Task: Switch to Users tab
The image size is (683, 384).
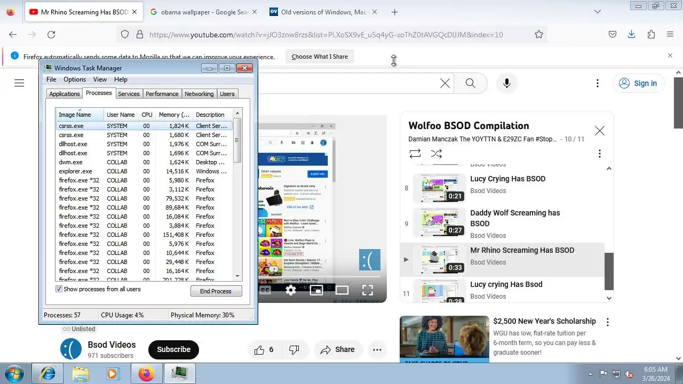Action: (x=227, y=94)
